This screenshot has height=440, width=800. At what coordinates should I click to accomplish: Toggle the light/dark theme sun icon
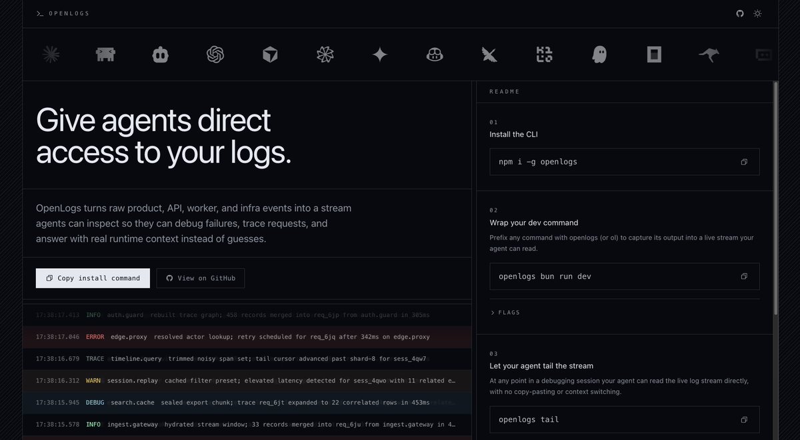tap(757, 13)
